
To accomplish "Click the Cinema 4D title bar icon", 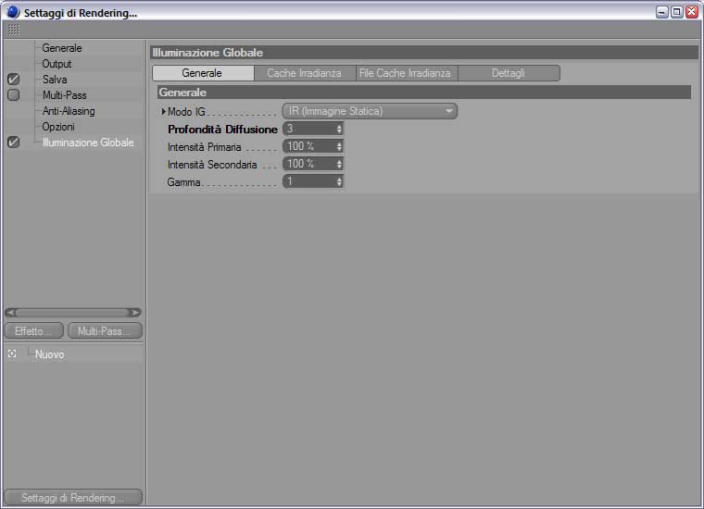I will point(13,12).
